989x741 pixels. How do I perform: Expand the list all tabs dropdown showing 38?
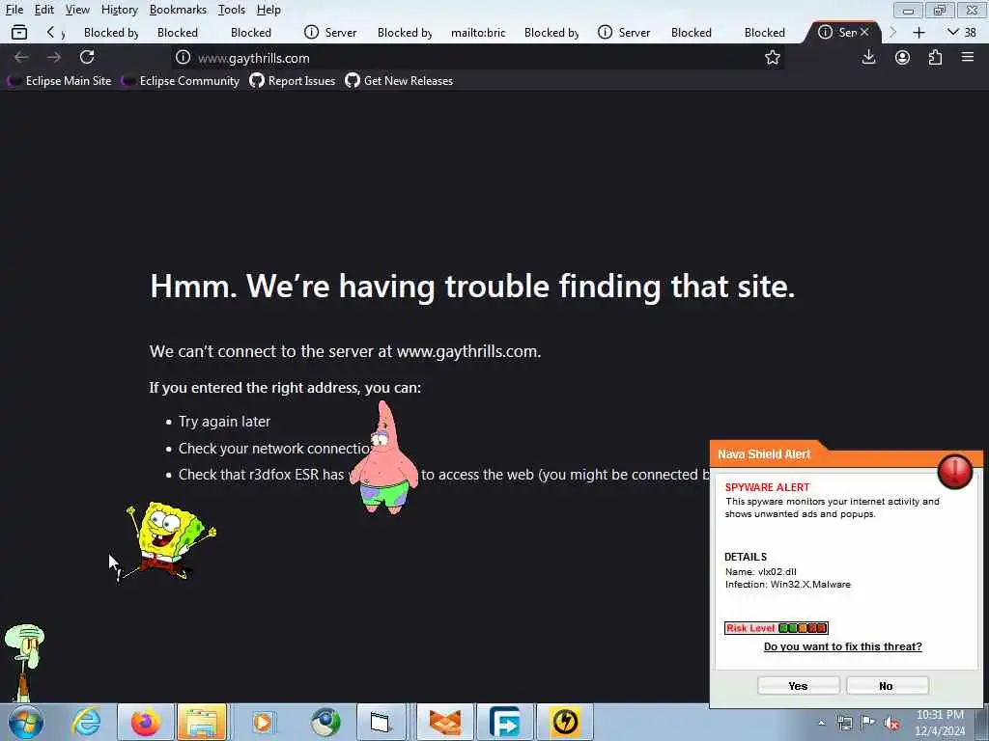(x=962, y=32)
